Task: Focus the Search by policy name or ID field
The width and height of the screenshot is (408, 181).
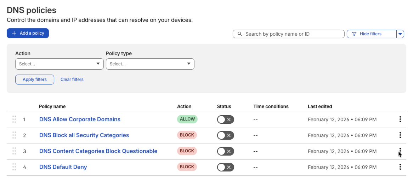Action: coord(290,34)
